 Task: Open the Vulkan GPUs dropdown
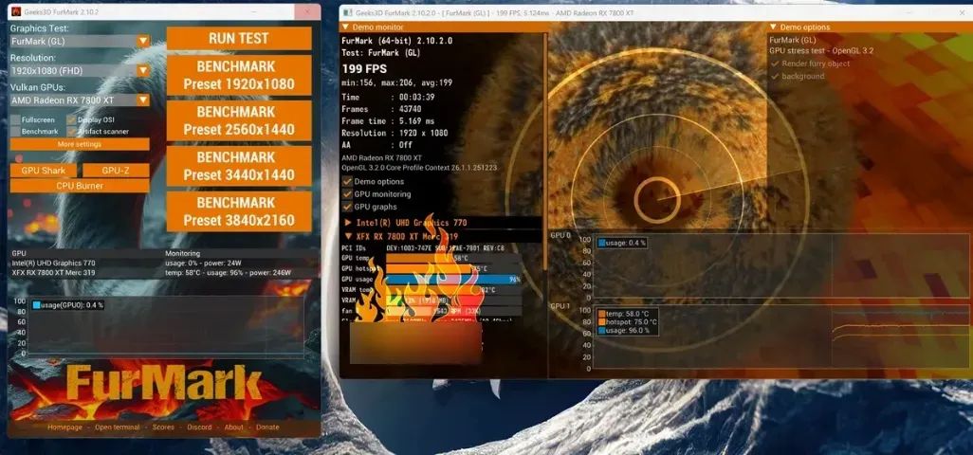click(x=142, y=100)
